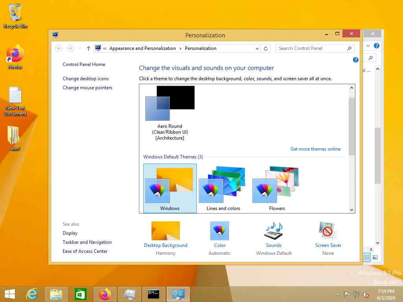Open the Action Center flag in tray
The image size is (403, 302).
[x=347, y=294]
